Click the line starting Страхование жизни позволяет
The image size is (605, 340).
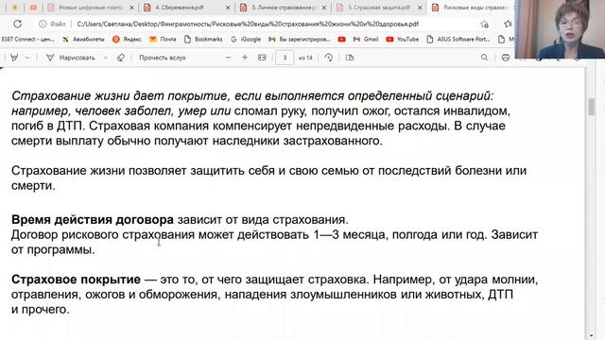268,171
